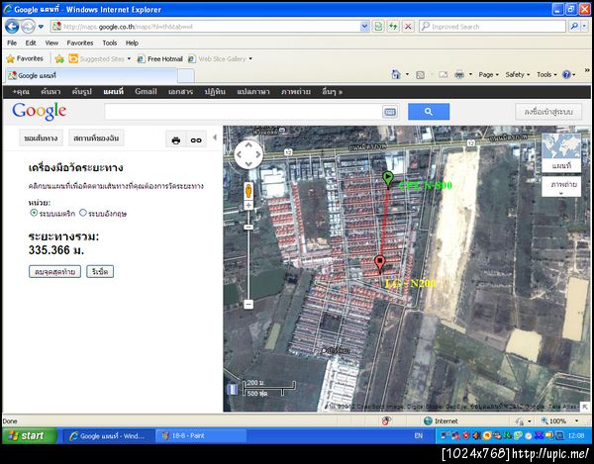Select the ระบบเมตริก metric radio button

[34, 213]
